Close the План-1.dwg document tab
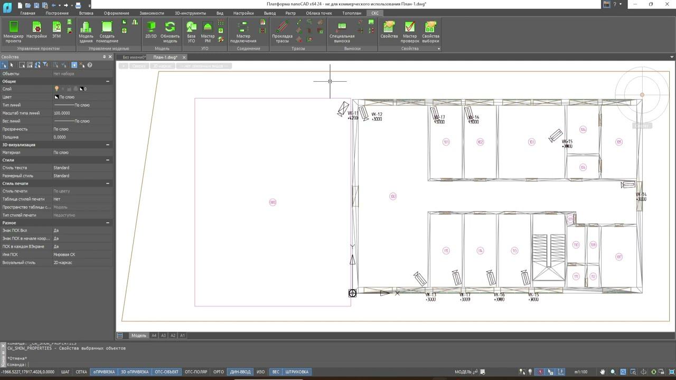Image resolution: width=676 pixels, height=380 pixels. tap(184, 57)
